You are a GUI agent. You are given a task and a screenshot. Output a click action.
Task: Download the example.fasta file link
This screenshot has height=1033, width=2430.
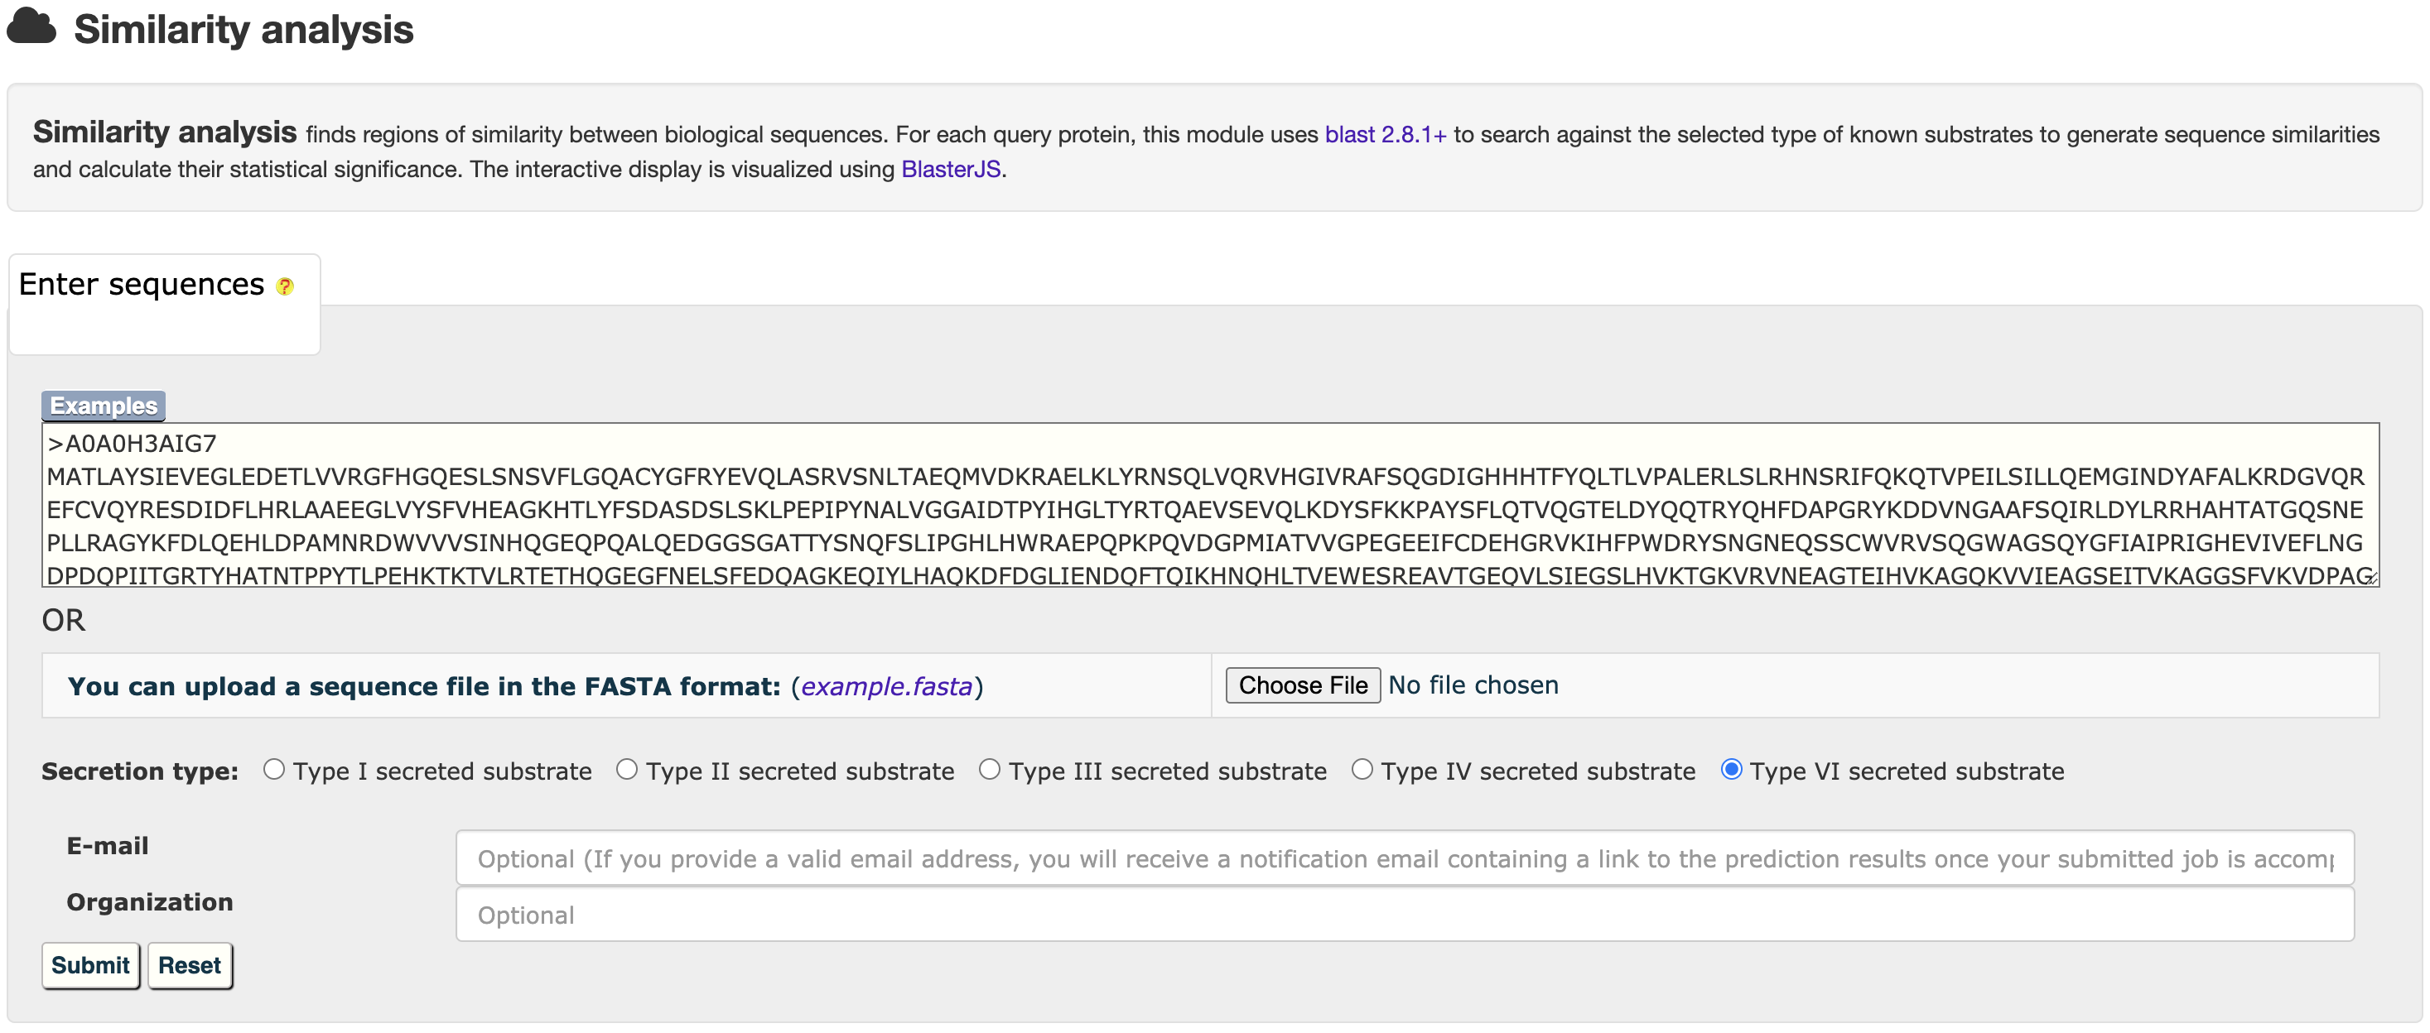pos(885,686)
